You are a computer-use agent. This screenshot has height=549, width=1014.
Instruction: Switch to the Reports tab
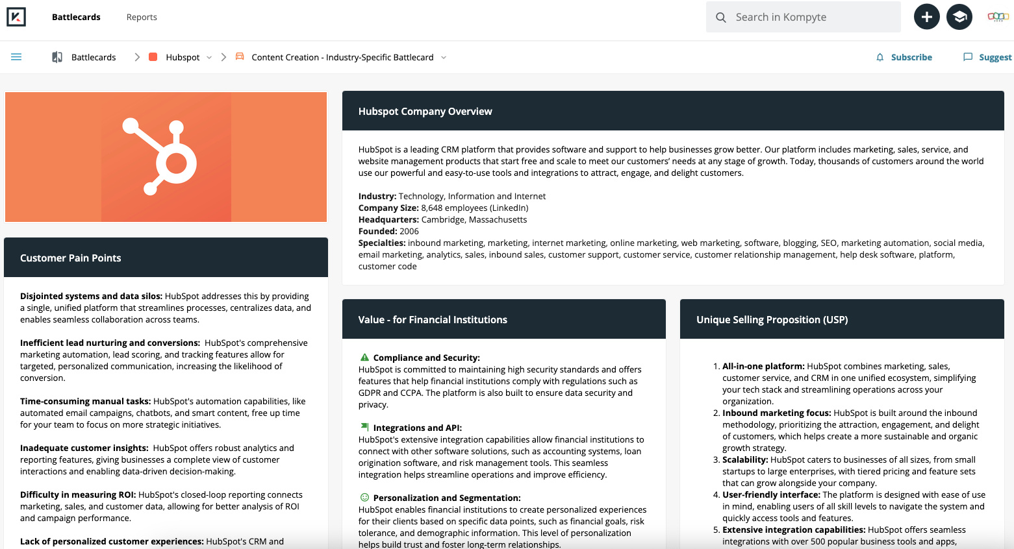pyautogui.click(x=142, y=17)
